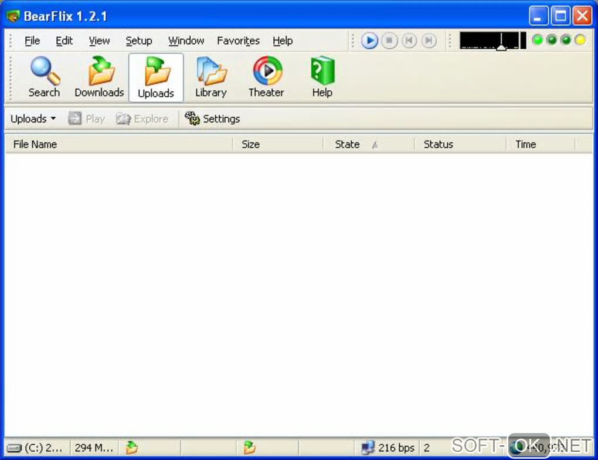Image resolution: width=598 pixels, height=460 pixels.
Task: Click the third green status light
Action: tap(566, 40)
